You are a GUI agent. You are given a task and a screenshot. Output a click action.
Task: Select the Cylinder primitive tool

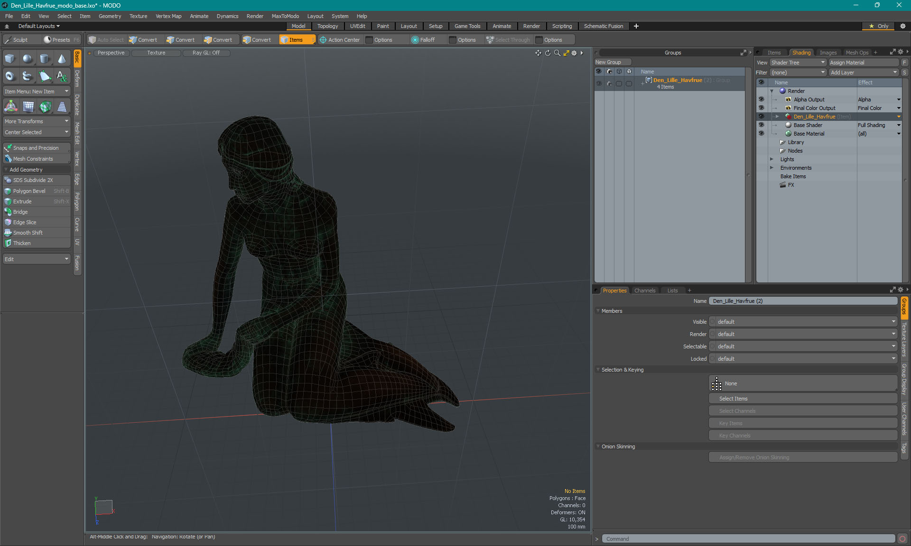45,59
